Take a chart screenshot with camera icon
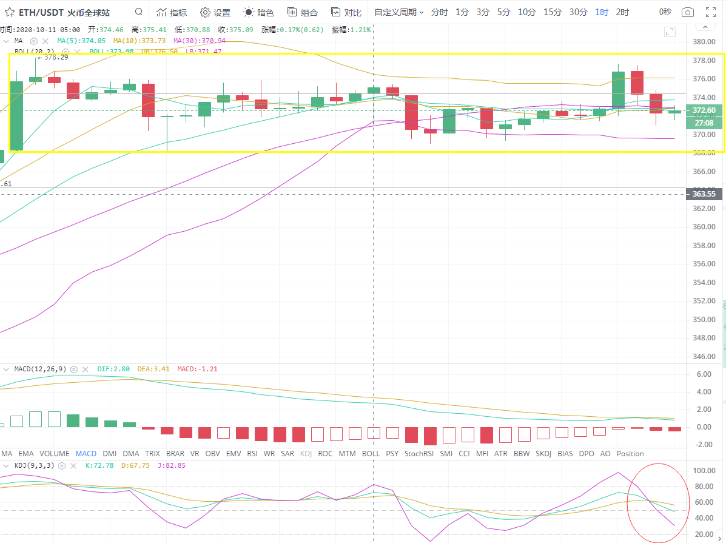 point(687,12)
